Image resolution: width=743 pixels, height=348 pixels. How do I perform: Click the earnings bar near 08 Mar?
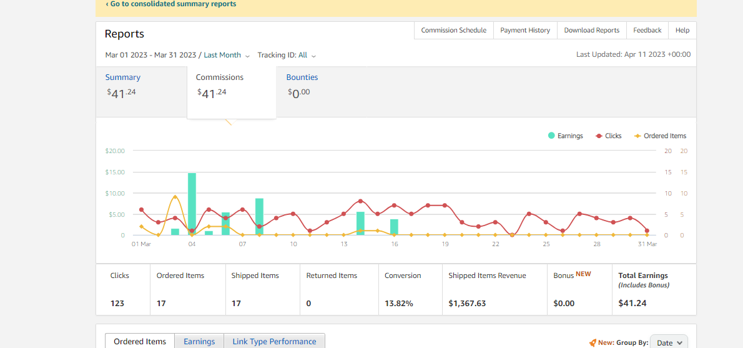[259, 217]
